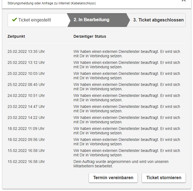The width and height of the screenshot is (193, 191).
Task: Select the 24.02.2022 10:51 Uhr timestamp
Action: (x=26, y=95)
